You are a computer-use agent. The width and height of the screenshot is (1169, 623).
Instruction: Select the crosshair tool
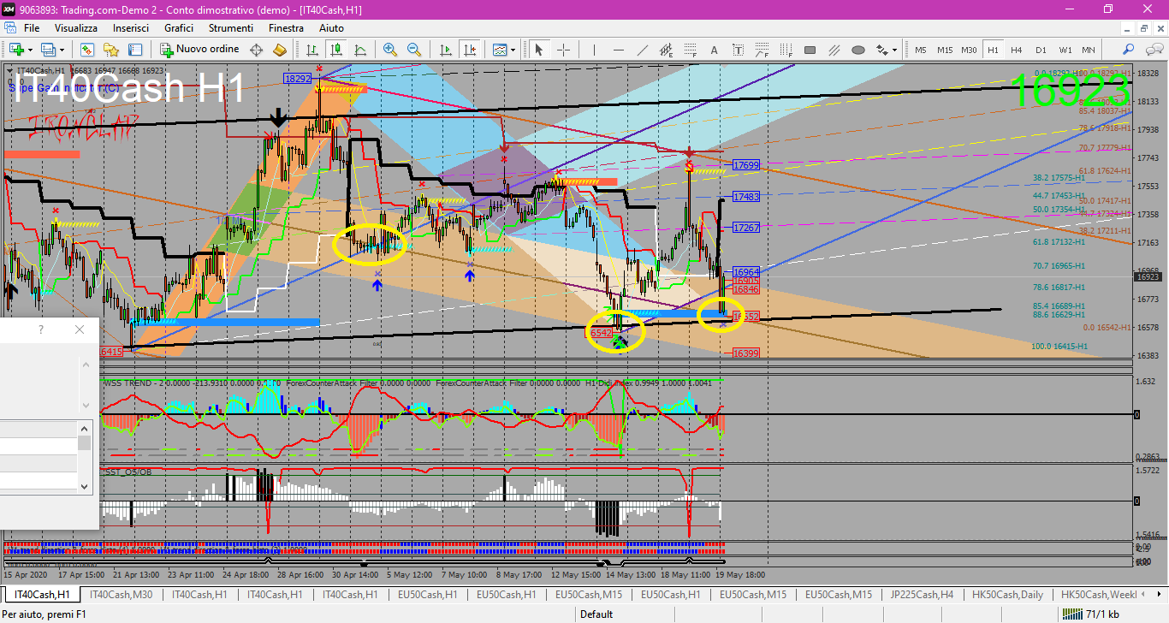(x=563, y=50)
